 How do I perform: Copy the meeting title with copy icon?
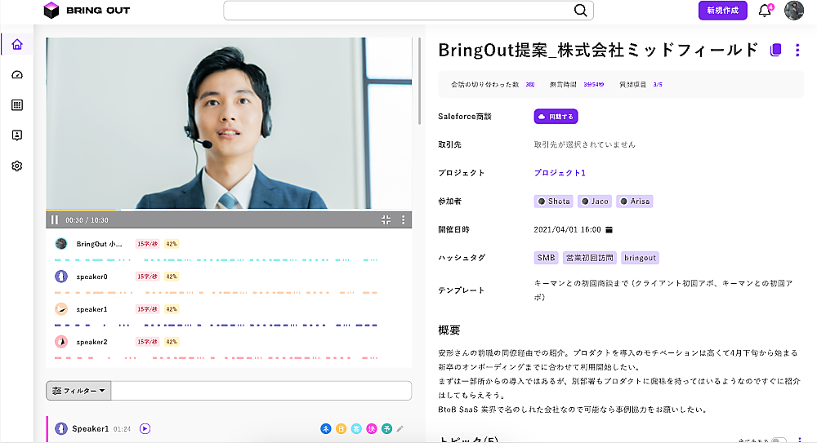click(775, 50)
